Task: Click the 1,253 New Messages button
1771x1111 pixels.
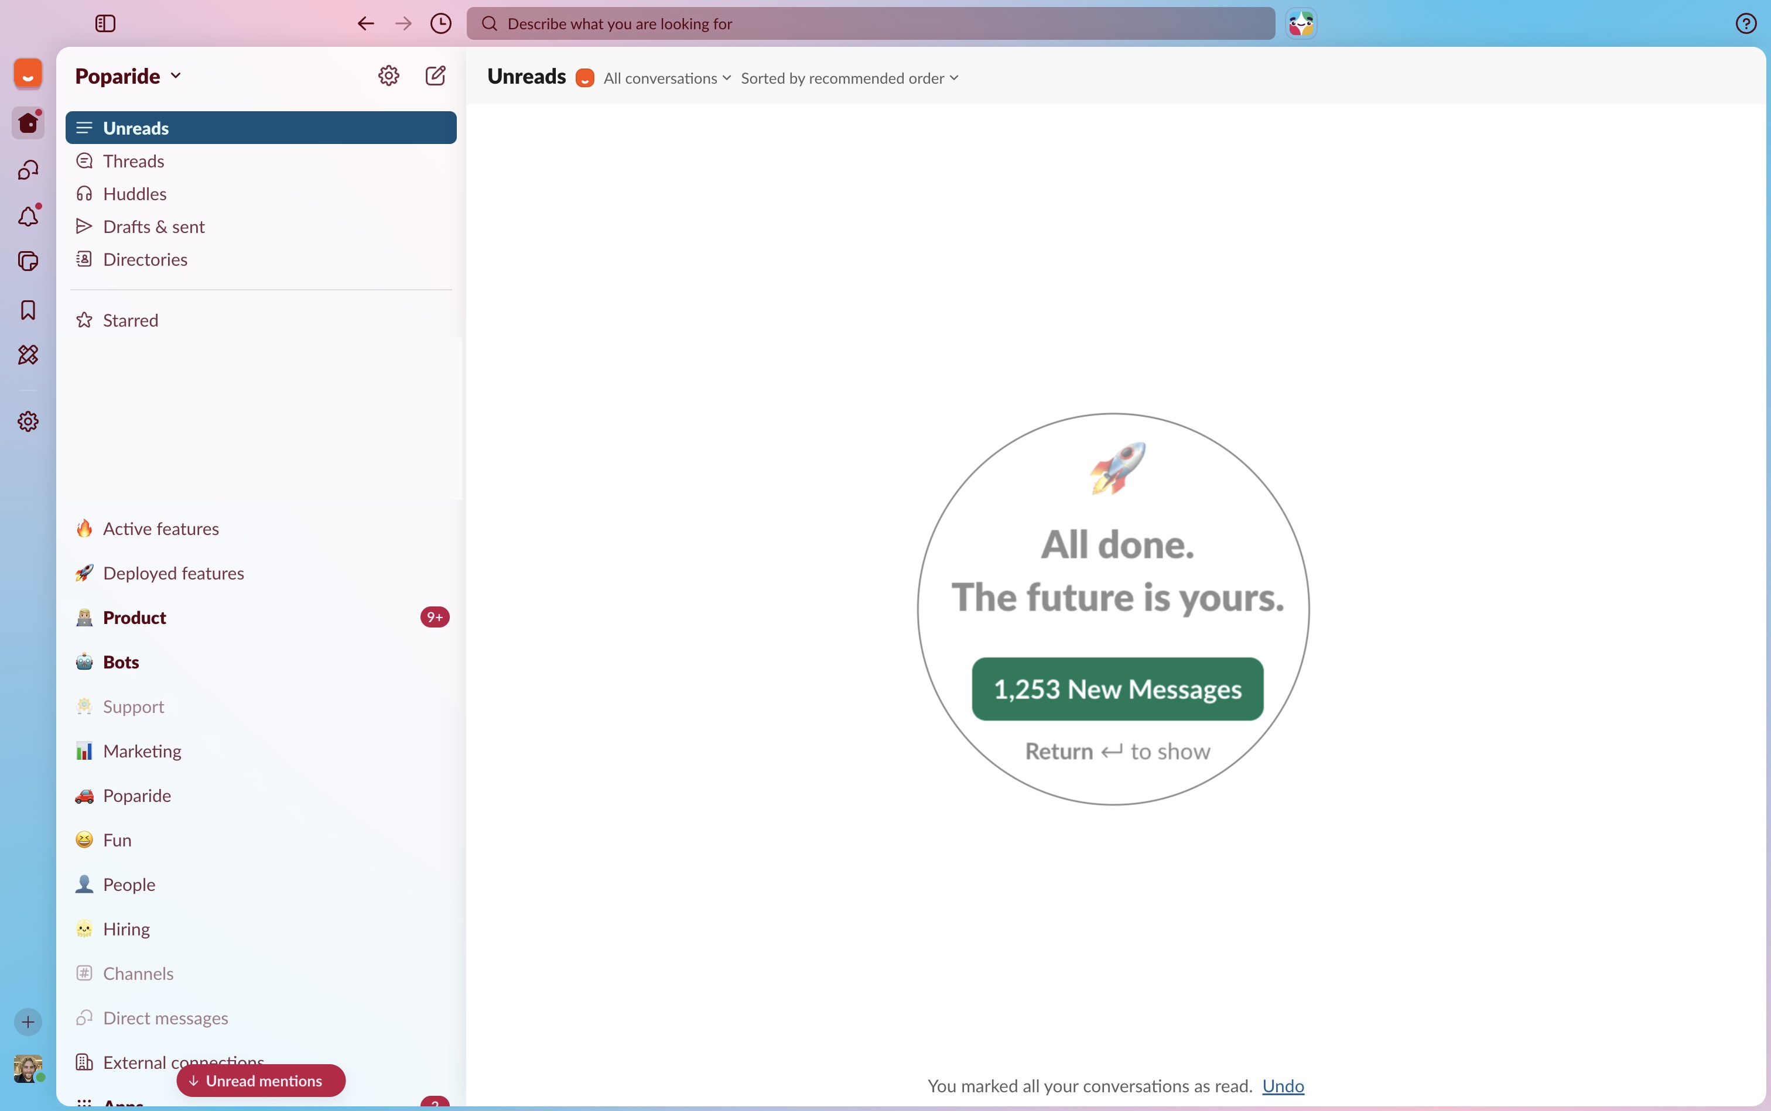Action: 1117,689
